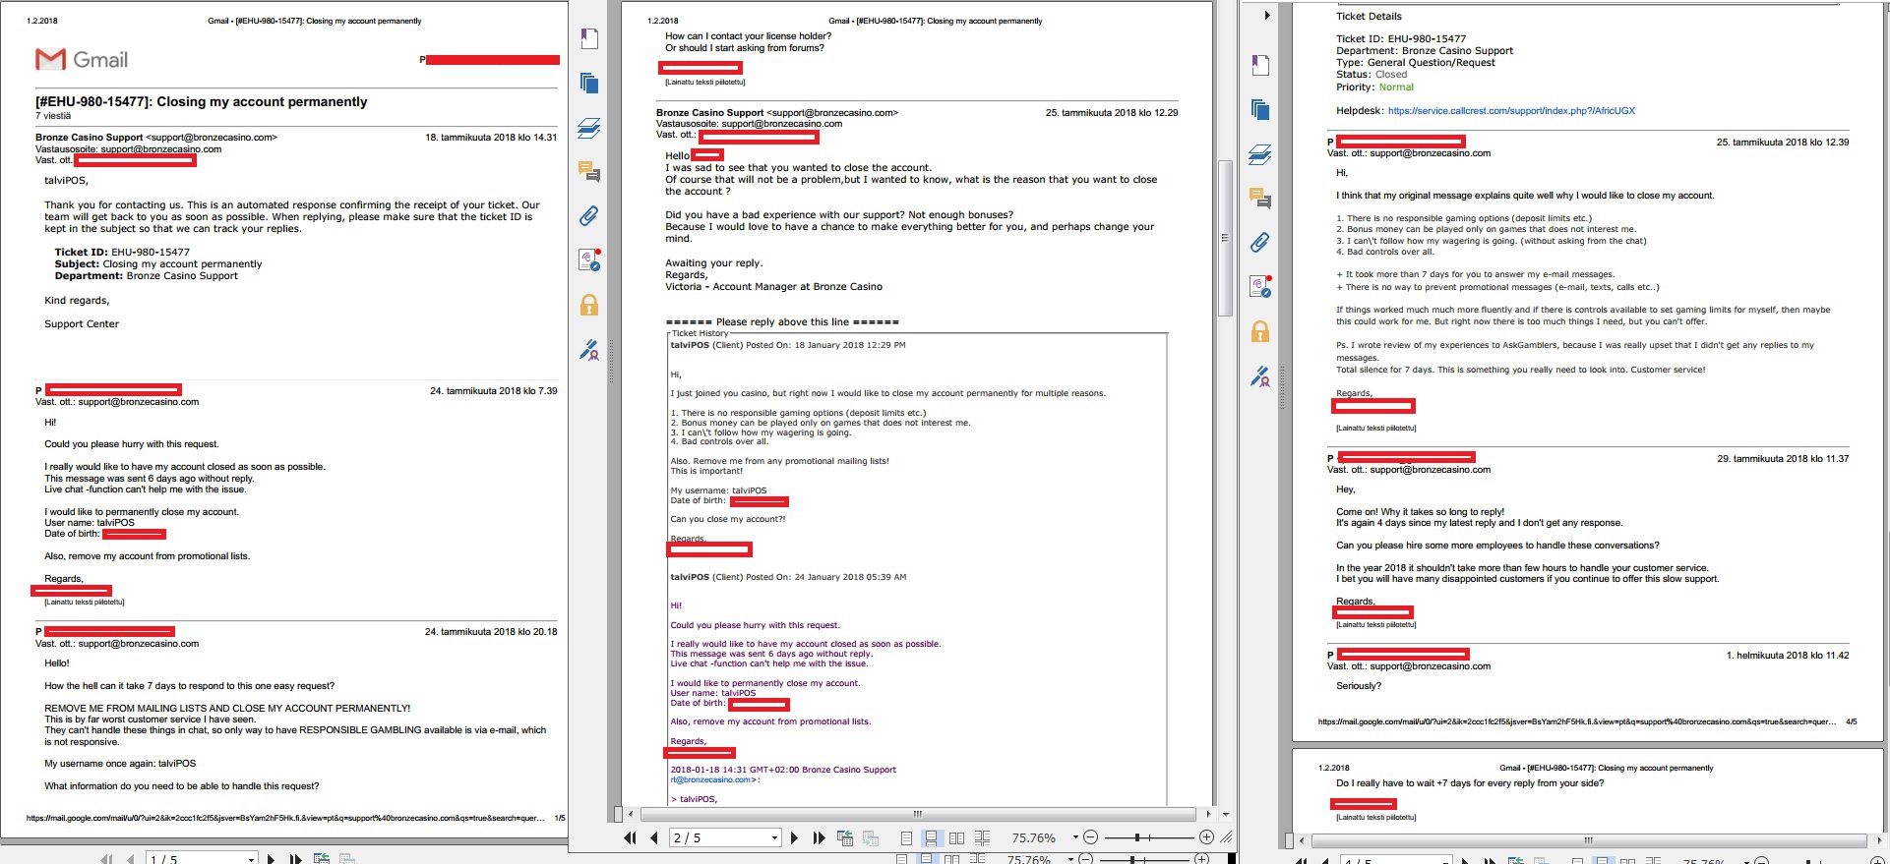Go to previous page in middle window
The width and height of the screenshot is (1890, 864).
tap(653, 837)
